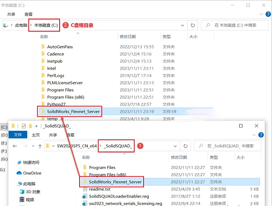The width and height of the screenshot is (272, 206).
Task: Open address history dropdown in _SolidSQUAD_ window
Action: [175, 146]
